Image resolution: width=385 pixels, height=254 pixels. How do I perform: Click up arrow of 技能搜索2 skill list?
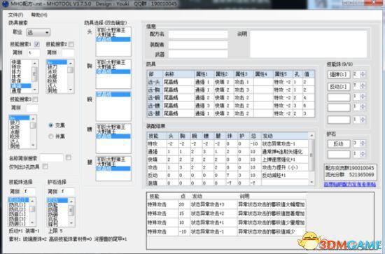click(x=71, y=63)
